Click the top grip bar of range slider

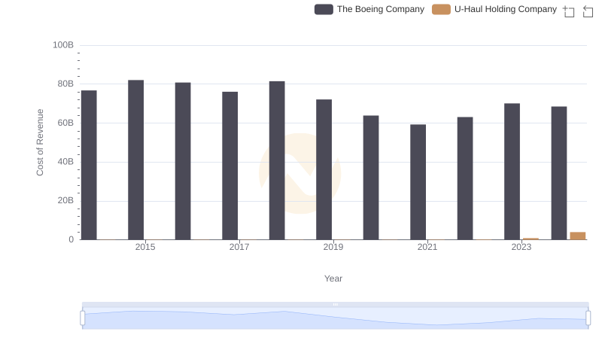tap(335, 304)
